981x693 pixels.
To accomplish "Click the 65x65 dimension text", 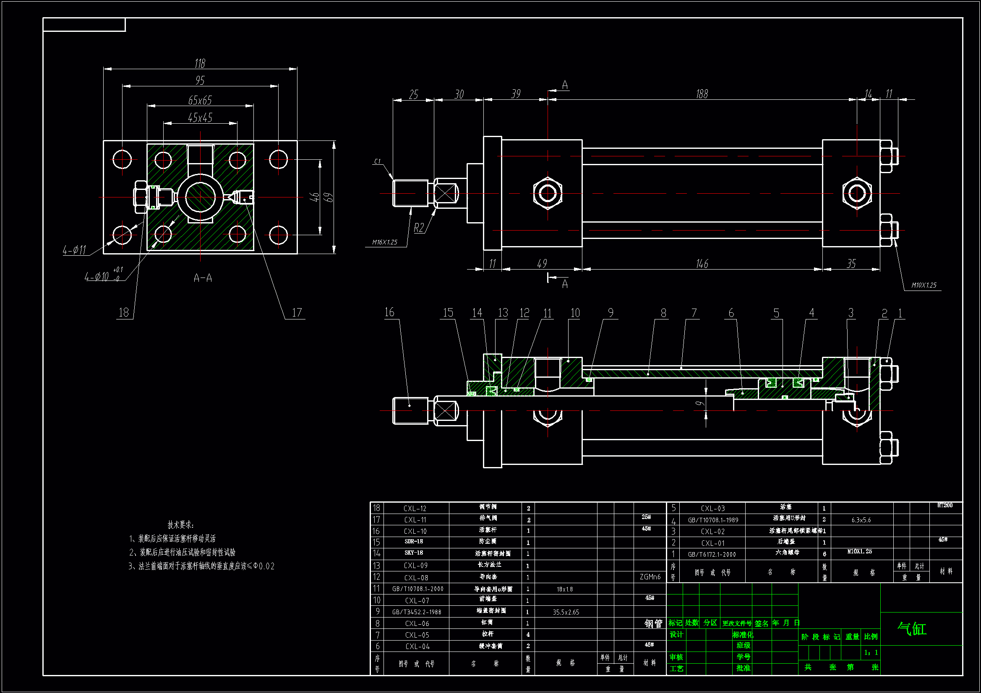I will click(x=200, y=100).
